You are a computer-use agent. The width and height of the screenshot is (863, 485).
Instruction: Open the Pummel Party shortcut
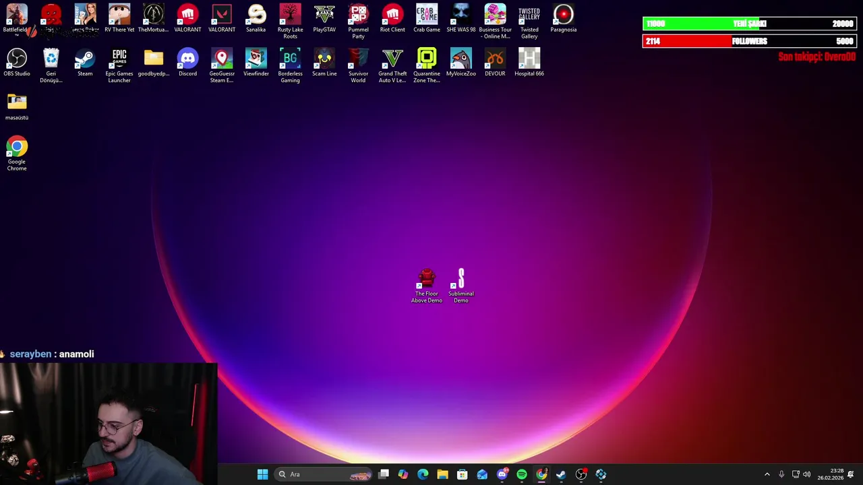pyautogui.click(x=358, y=22)
